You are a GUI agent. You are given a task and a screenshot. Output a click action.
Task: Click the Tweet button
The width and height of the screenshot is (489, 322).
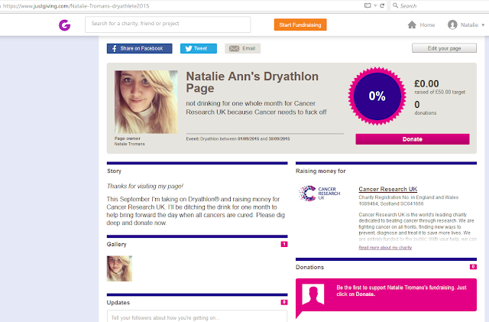coord(199,48)
